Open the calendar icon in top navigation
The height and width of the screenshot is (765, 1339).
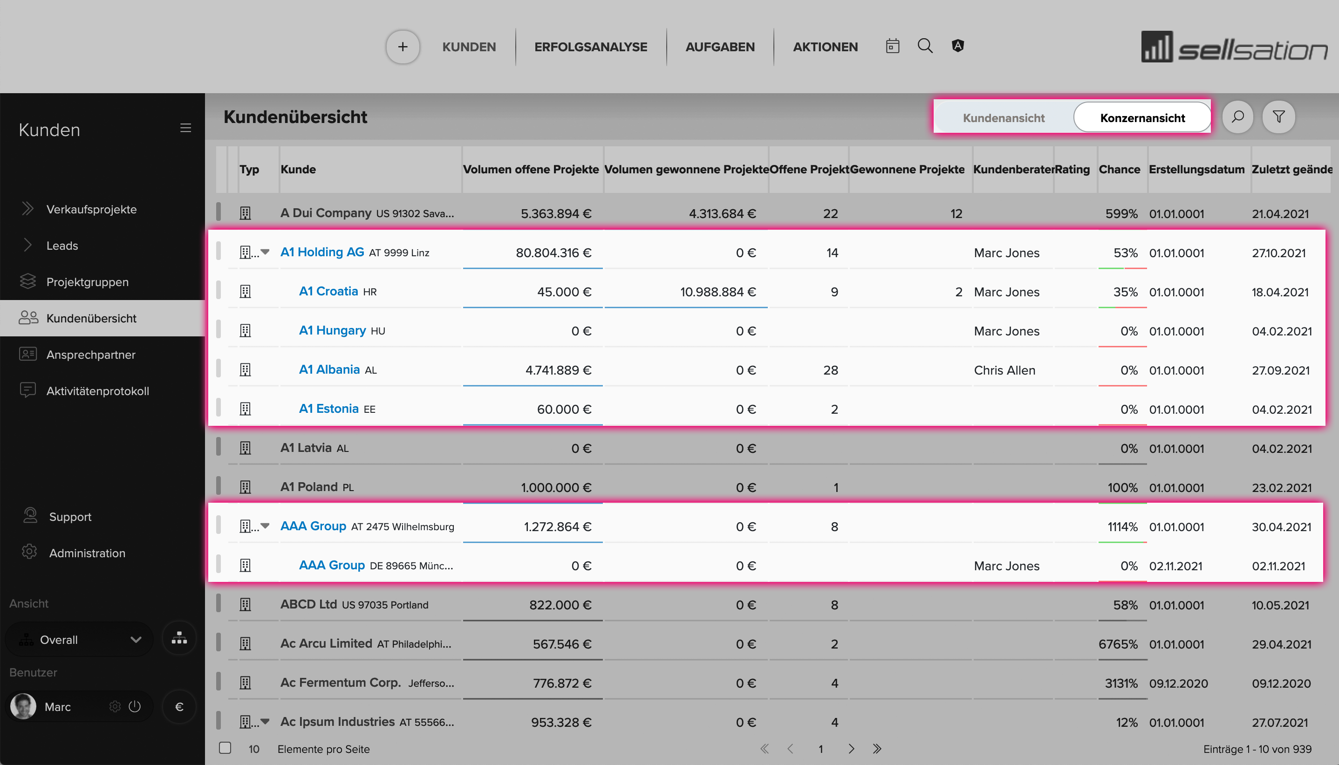[893, 46]
